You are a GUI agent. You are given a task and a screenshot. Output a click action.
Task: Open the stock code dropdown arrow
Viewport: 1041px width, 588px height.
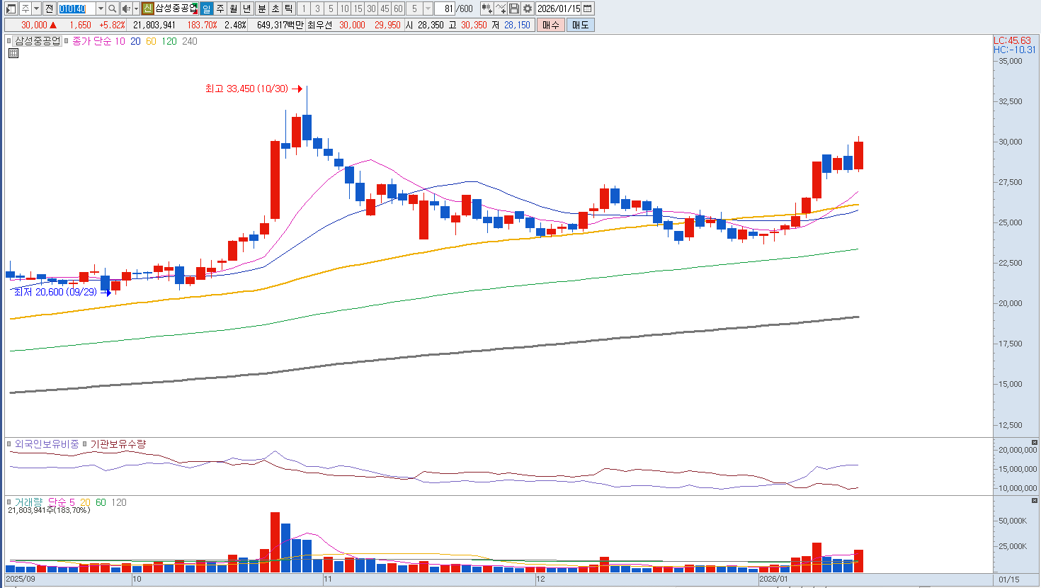(101, 9)
